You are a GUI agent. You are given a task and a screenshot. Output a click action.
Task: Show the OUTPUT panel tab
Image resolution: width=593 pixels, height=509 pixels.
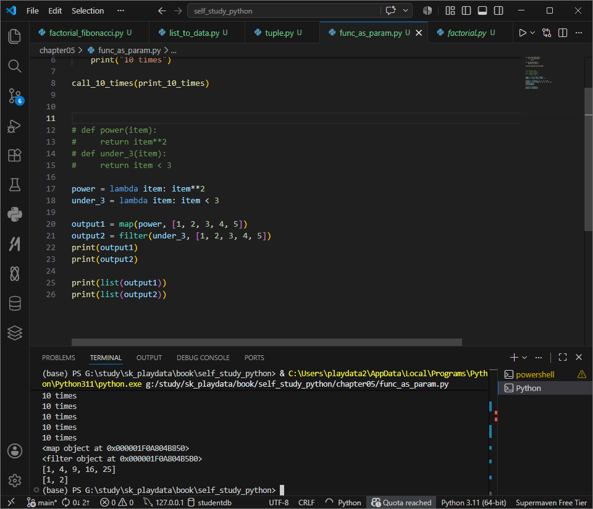point(149,358)
